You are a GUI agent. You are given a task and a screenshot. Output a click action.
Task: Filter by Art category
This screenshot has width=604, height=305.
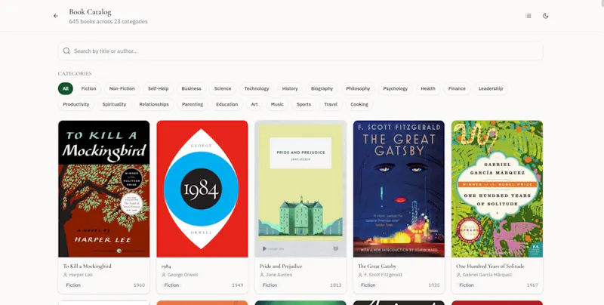click(x=254, y=104)
